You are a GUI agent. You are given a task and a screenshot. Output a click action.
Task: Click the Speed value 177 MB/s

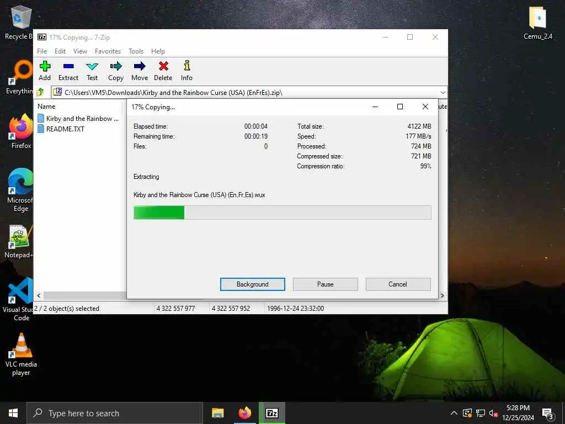[x=418, y=136]
